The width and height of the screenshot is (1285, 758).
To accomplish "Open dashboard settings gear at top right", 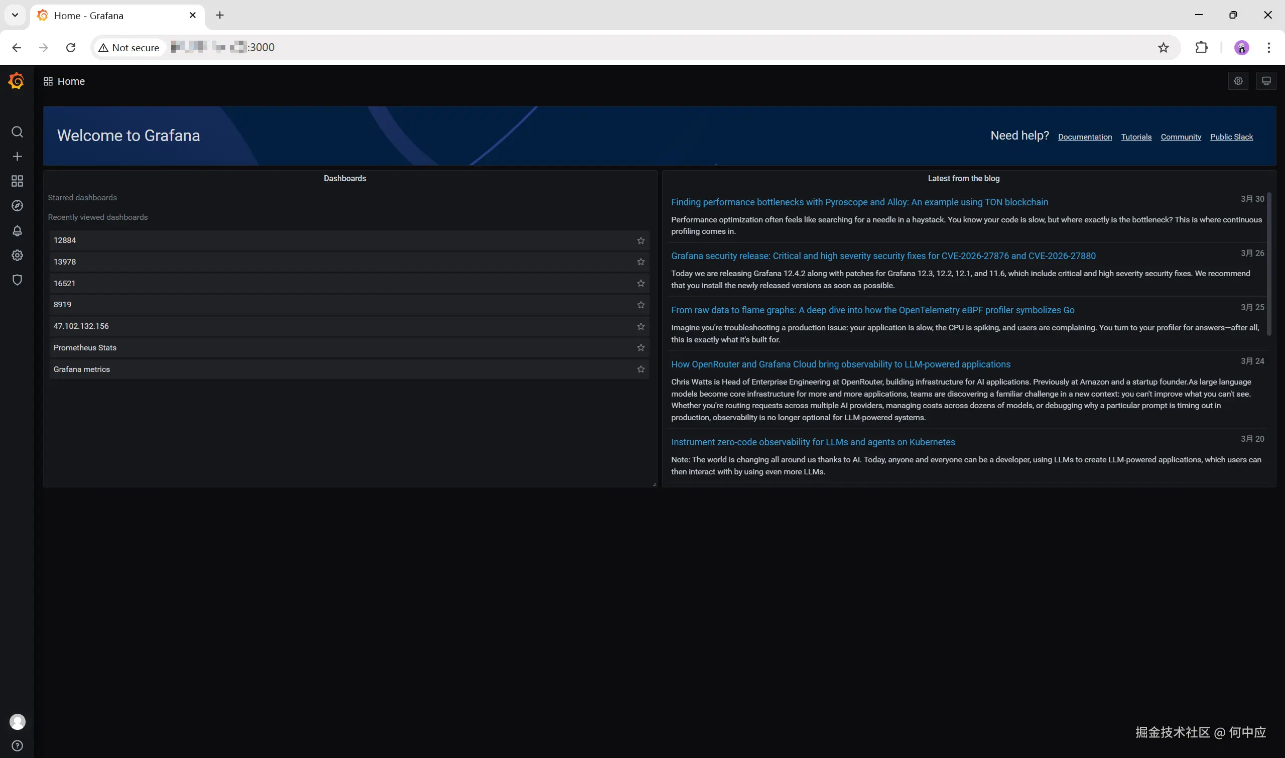I will tap(1237, 81).
